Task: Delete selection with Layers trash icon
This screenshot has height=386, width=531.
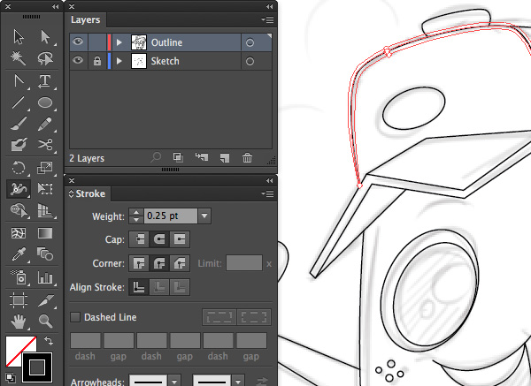Action: coord(248,158)
